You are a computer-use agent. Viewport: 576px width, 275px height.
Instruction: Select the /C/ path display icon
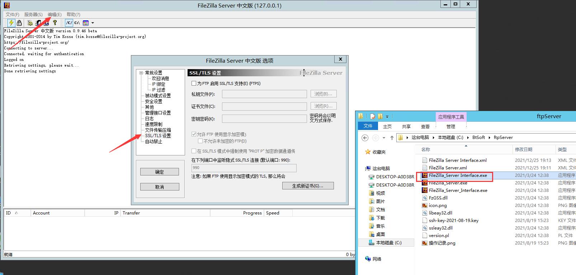click(69, 23)
